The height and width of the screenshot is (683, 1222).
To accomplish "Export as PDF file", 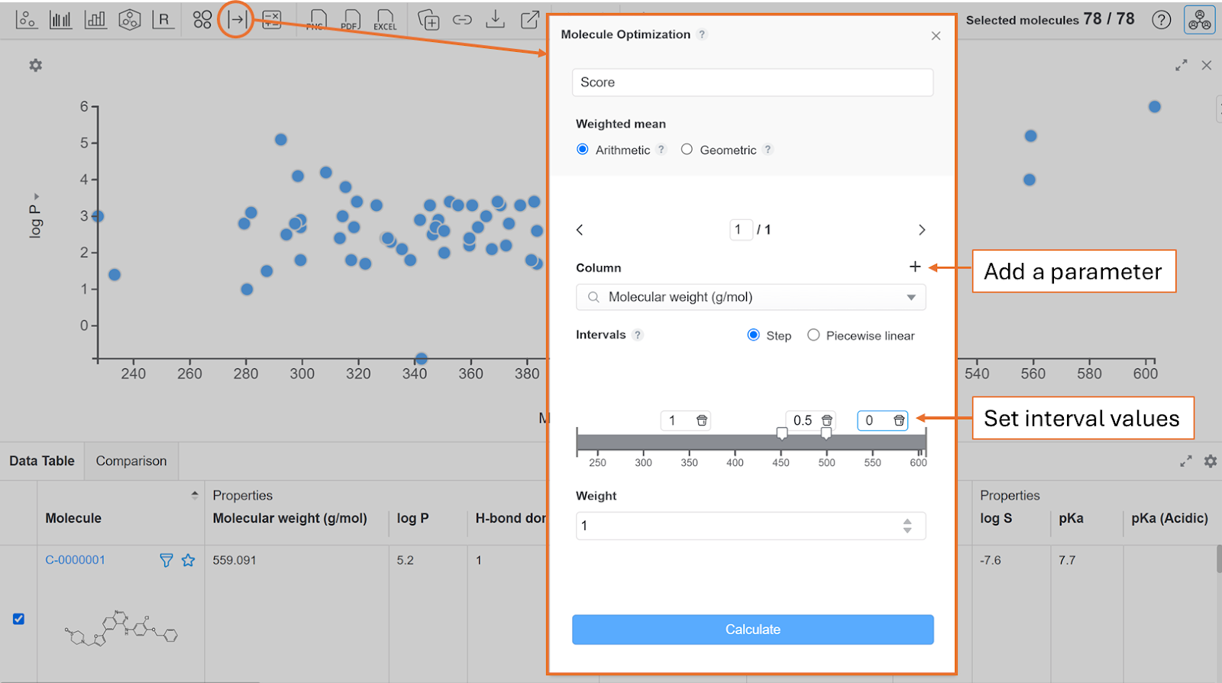I will (x=350, y=20).
